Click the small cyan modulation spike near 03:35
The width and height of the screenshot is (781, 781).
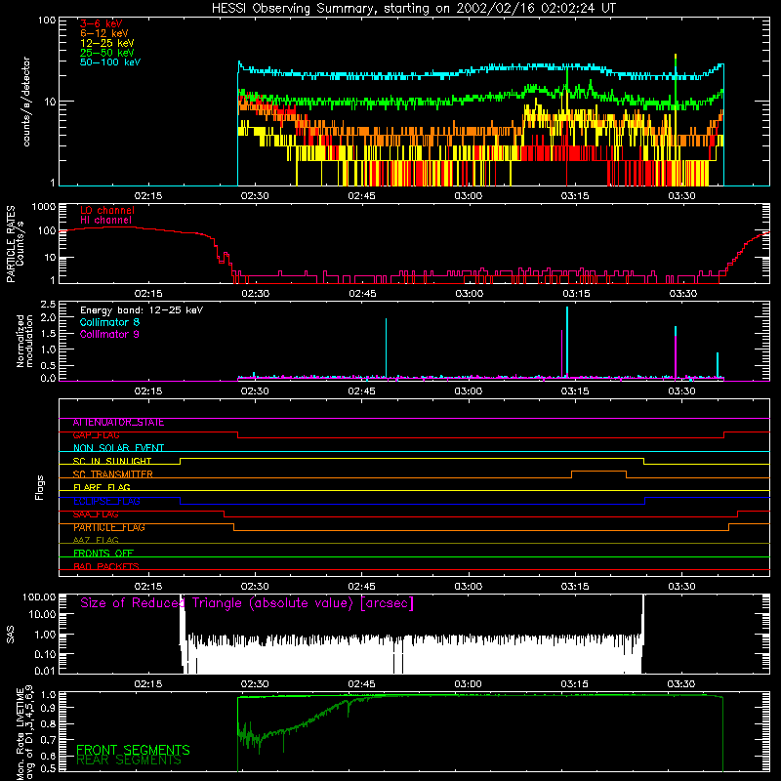[718, 365]
